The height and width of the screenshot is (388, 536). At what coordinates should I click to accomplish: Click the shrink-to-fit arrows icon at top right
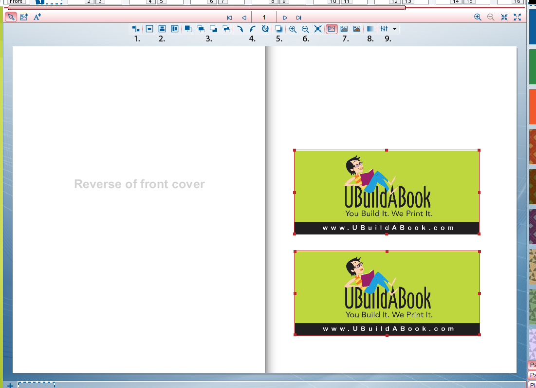click(504, 17)
